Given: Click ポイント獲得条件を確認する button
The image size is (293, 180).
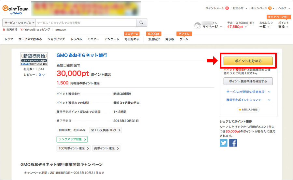Looking at the screenshot, I should (x=248, y=81).
